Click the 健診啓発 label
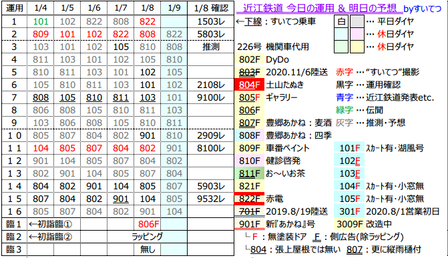 (283, 161)
